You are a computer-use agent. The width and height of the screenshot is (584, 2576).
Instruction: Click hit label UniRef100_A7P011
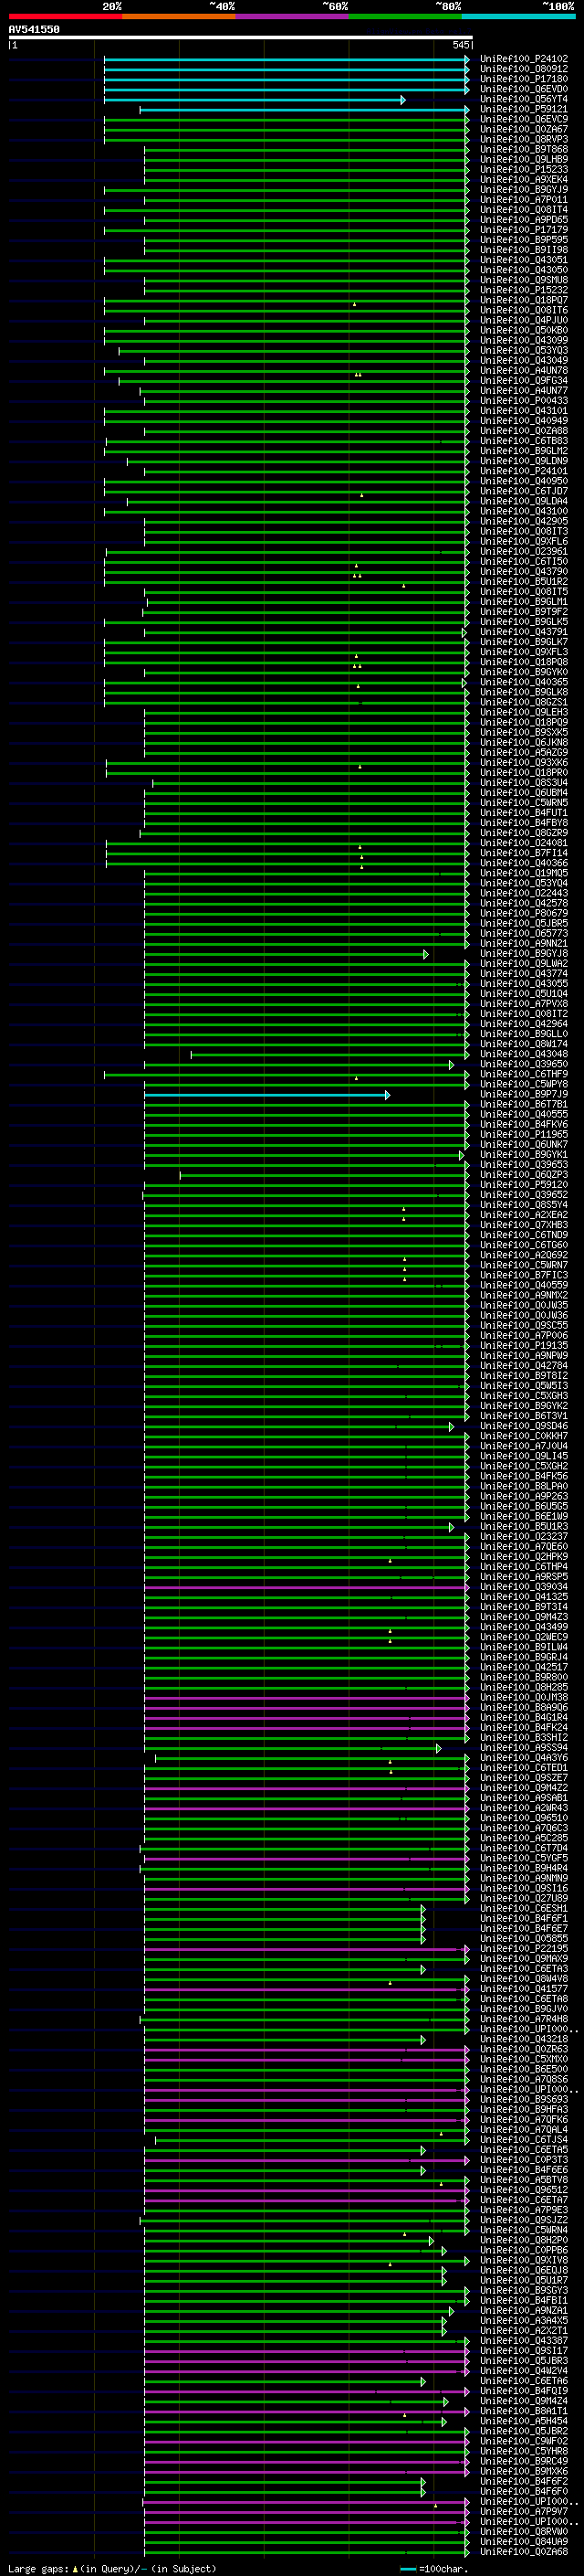524,200
